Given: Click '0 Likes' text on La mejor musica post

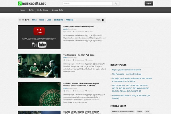Looking at the screenshot, I should tap(90, 91).
